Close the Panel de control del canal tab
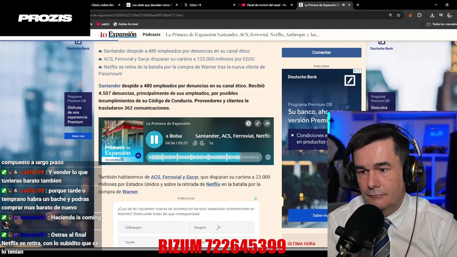 coord(292,5)
